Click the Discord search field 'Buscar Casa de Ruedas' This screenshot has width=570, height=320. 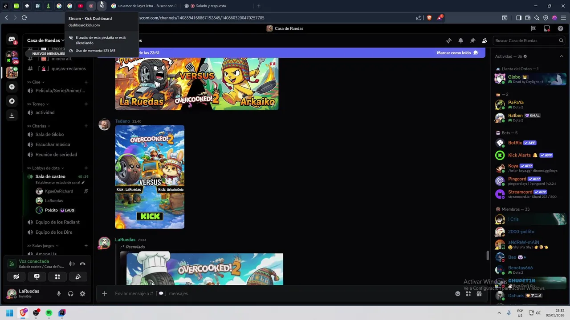529,40
